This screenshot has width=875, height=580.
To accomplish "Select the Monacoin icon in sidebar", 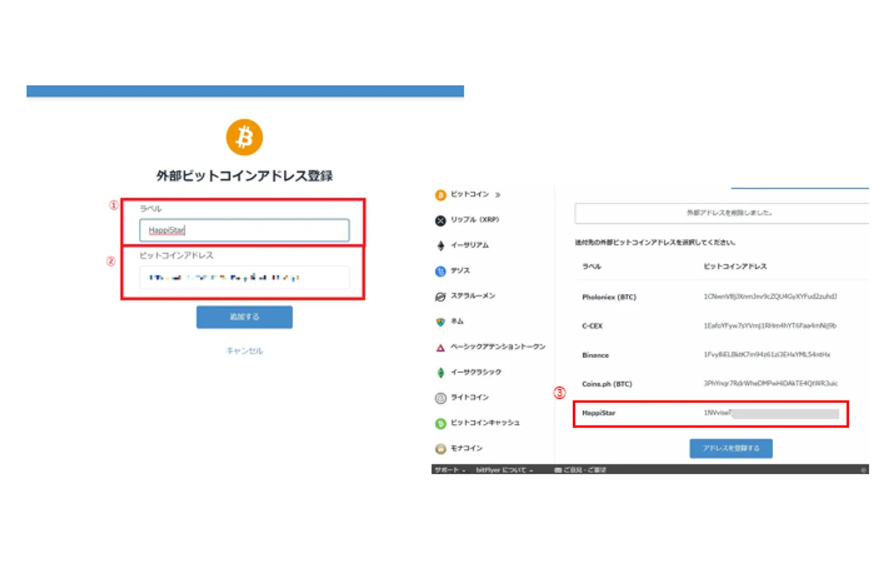I will coord(441,449).
